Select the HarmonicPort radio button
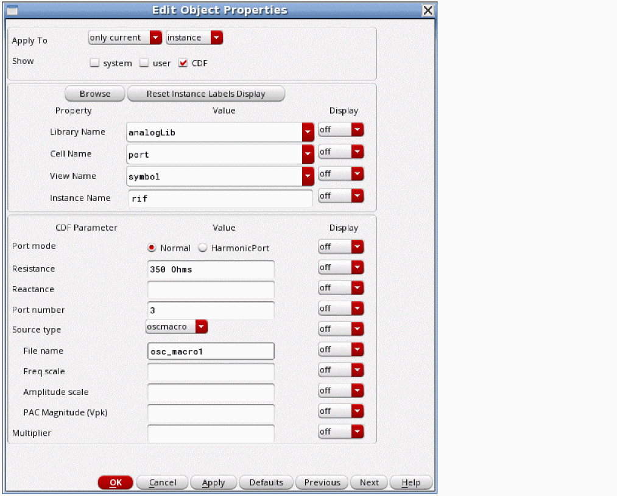 pos(203,248)
